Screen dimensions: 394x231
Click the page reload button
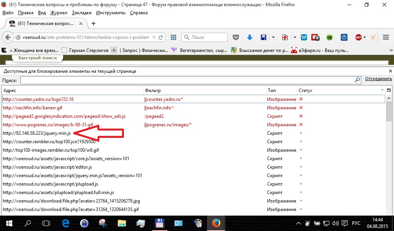161,37
